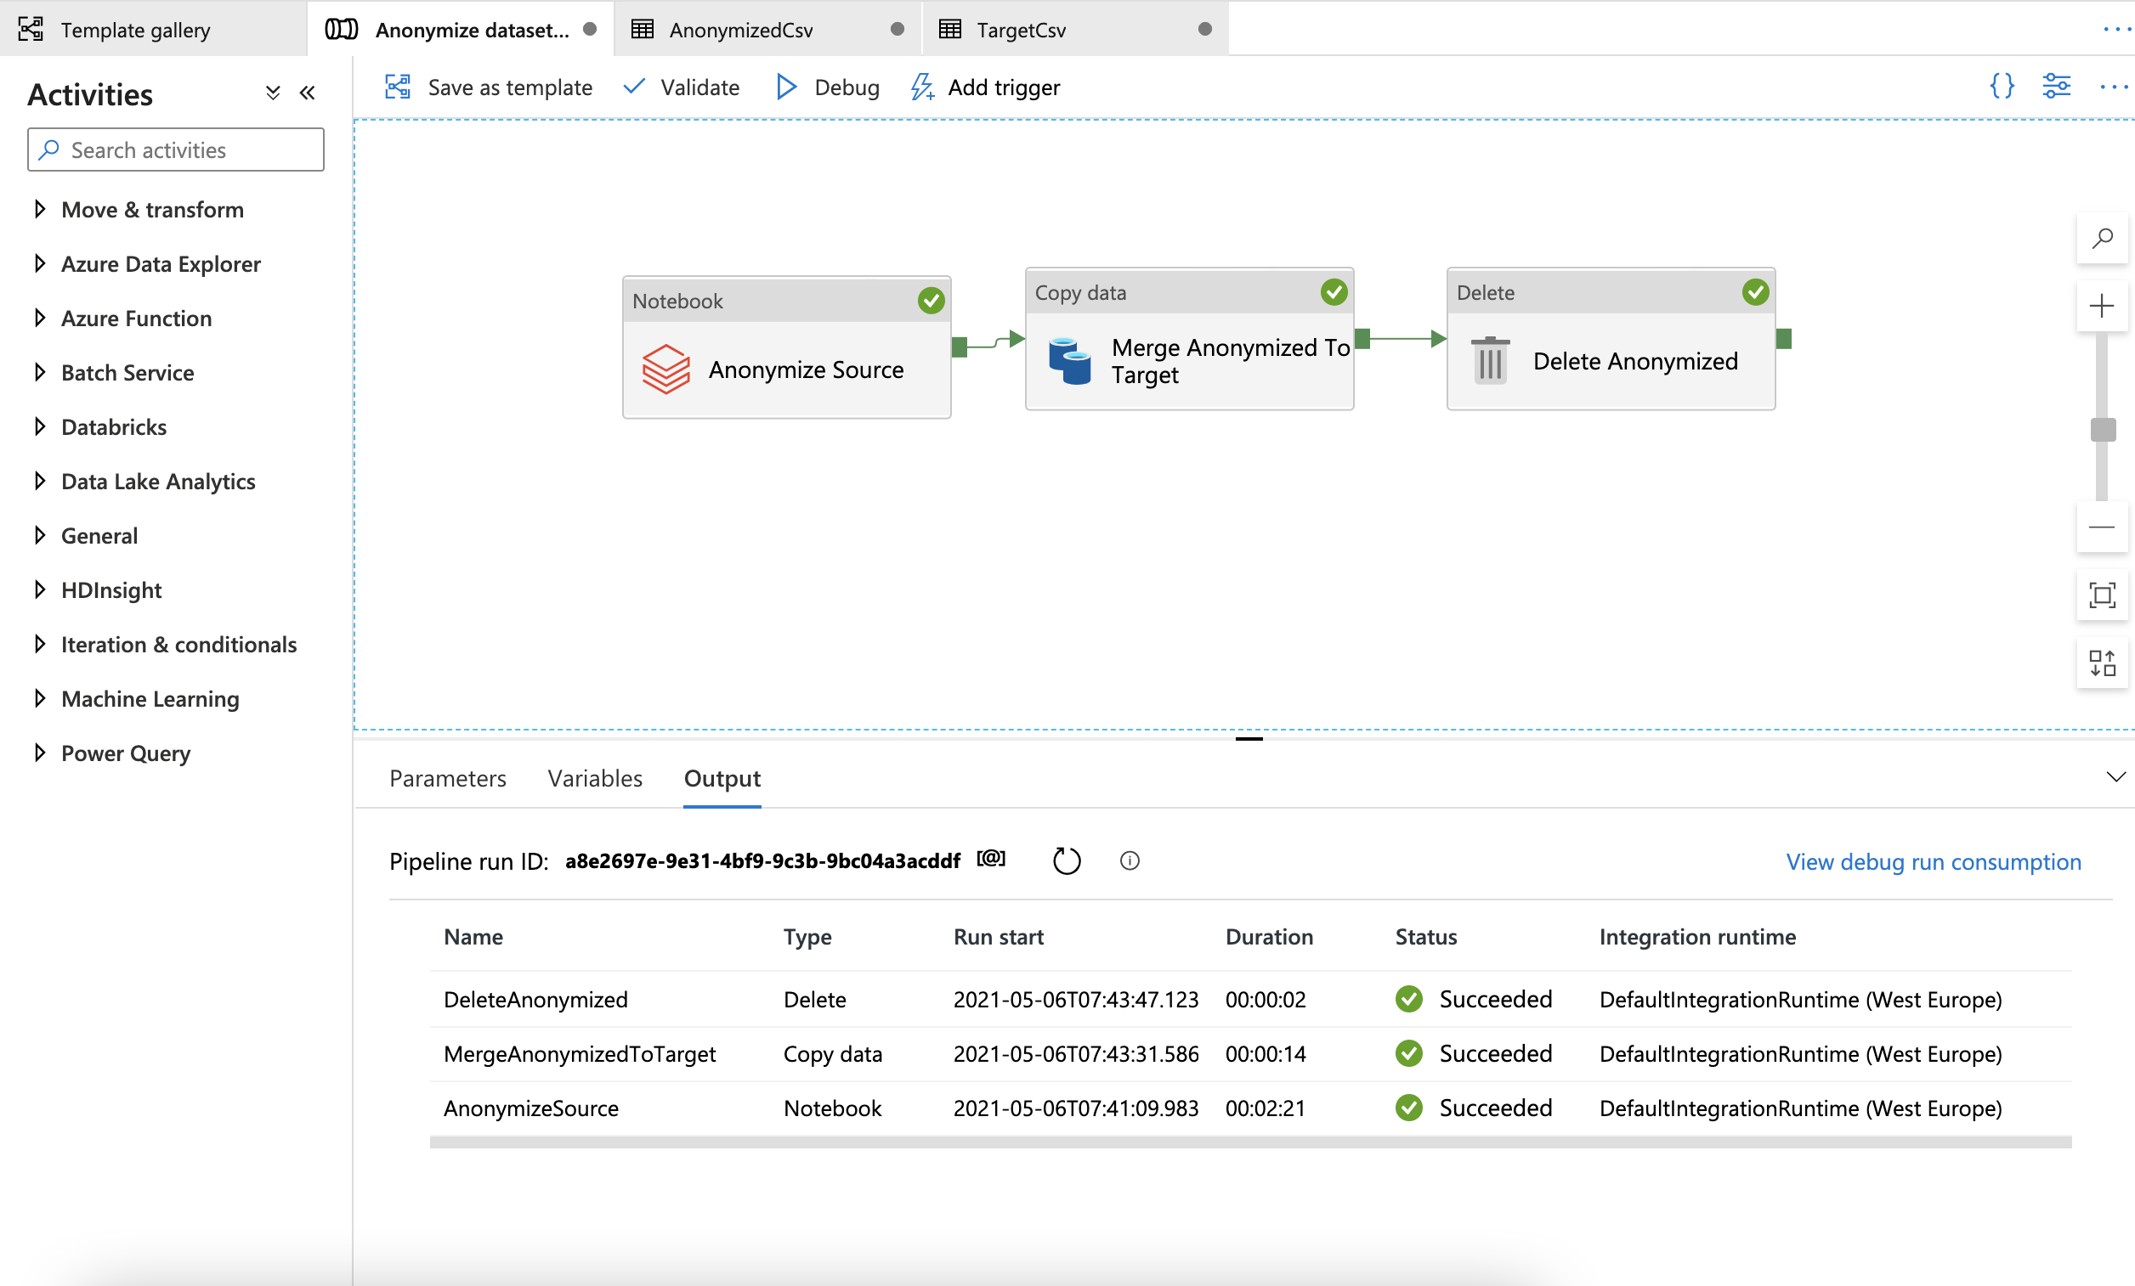Image resolution: width=2135 pixels, height=1286 pixels.
Task: Click View debug run consumption link
Action: coord(1933,861)
